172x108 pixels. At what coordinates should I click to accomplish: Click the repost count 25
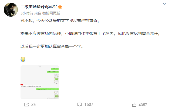(33, 105)
